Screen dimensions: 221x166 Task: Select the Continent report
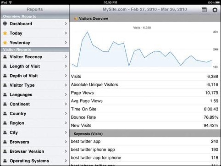click(35, 104)
